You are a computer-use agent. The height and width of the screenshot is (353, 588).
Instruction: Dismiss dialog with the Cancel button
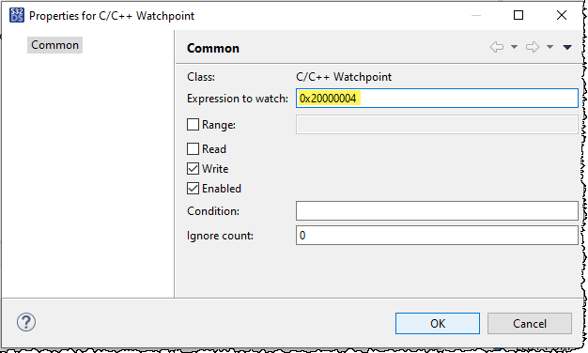(530, 323)
